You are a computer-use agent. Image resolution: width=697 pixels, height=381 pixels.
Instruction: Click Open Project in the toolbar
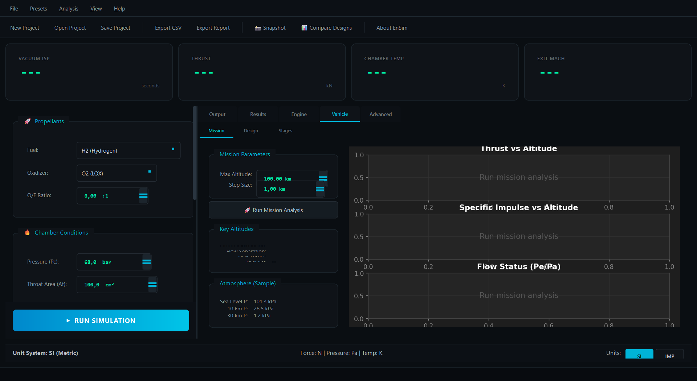[x=70, y=28]
